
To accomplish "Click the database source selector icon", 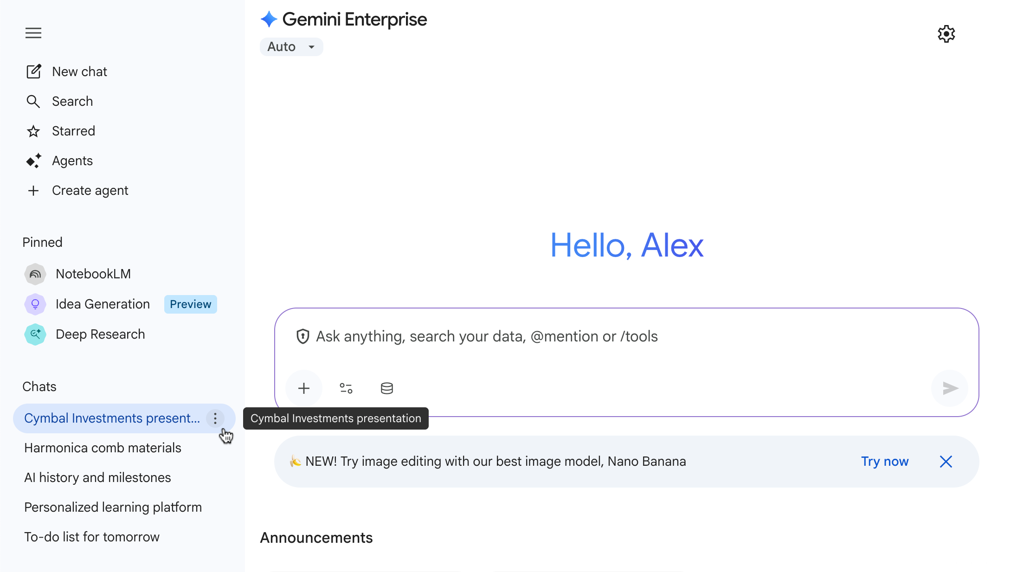I will pyautogui.click(x=386, y=388).
